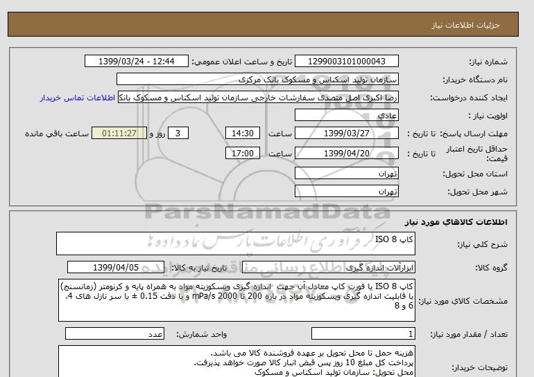This screenshot has width=534, height=377.
Task: Click the اطلاعات کالاهای مورد نیاز section heading
Action: [456, 222]
